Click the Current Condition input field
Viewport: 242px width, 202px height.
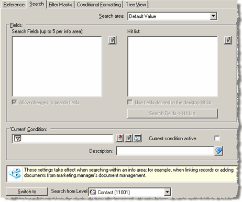(x=62, y=139)
